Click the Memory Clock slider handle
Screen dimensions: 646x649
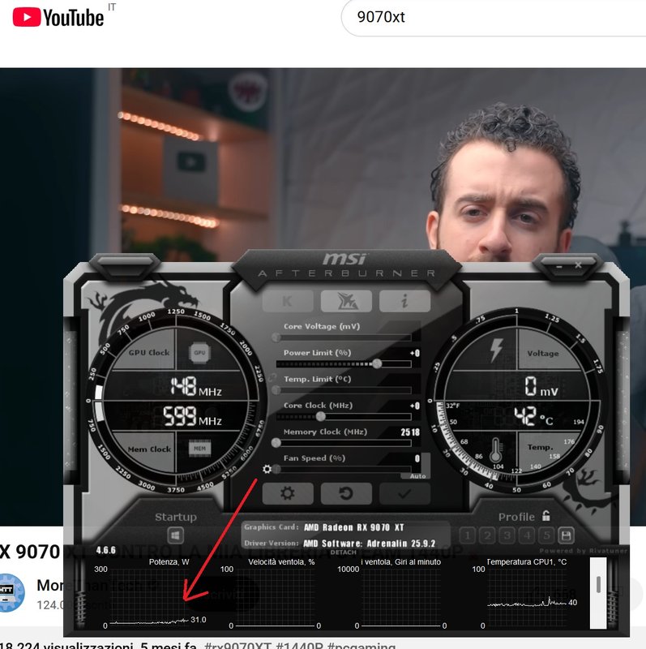[276, 443]
